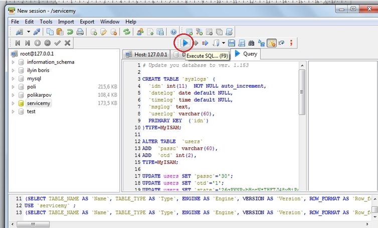The width and height of the screenshot is (378, 228).
Task: Click the Execute SQL play button
Action: click(x=184, y=43)
